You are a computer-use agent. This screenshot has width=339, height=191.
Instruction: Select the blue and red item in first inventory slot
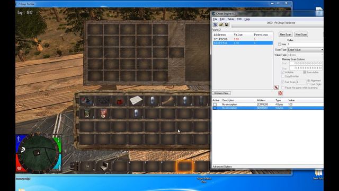pos(87,101)
